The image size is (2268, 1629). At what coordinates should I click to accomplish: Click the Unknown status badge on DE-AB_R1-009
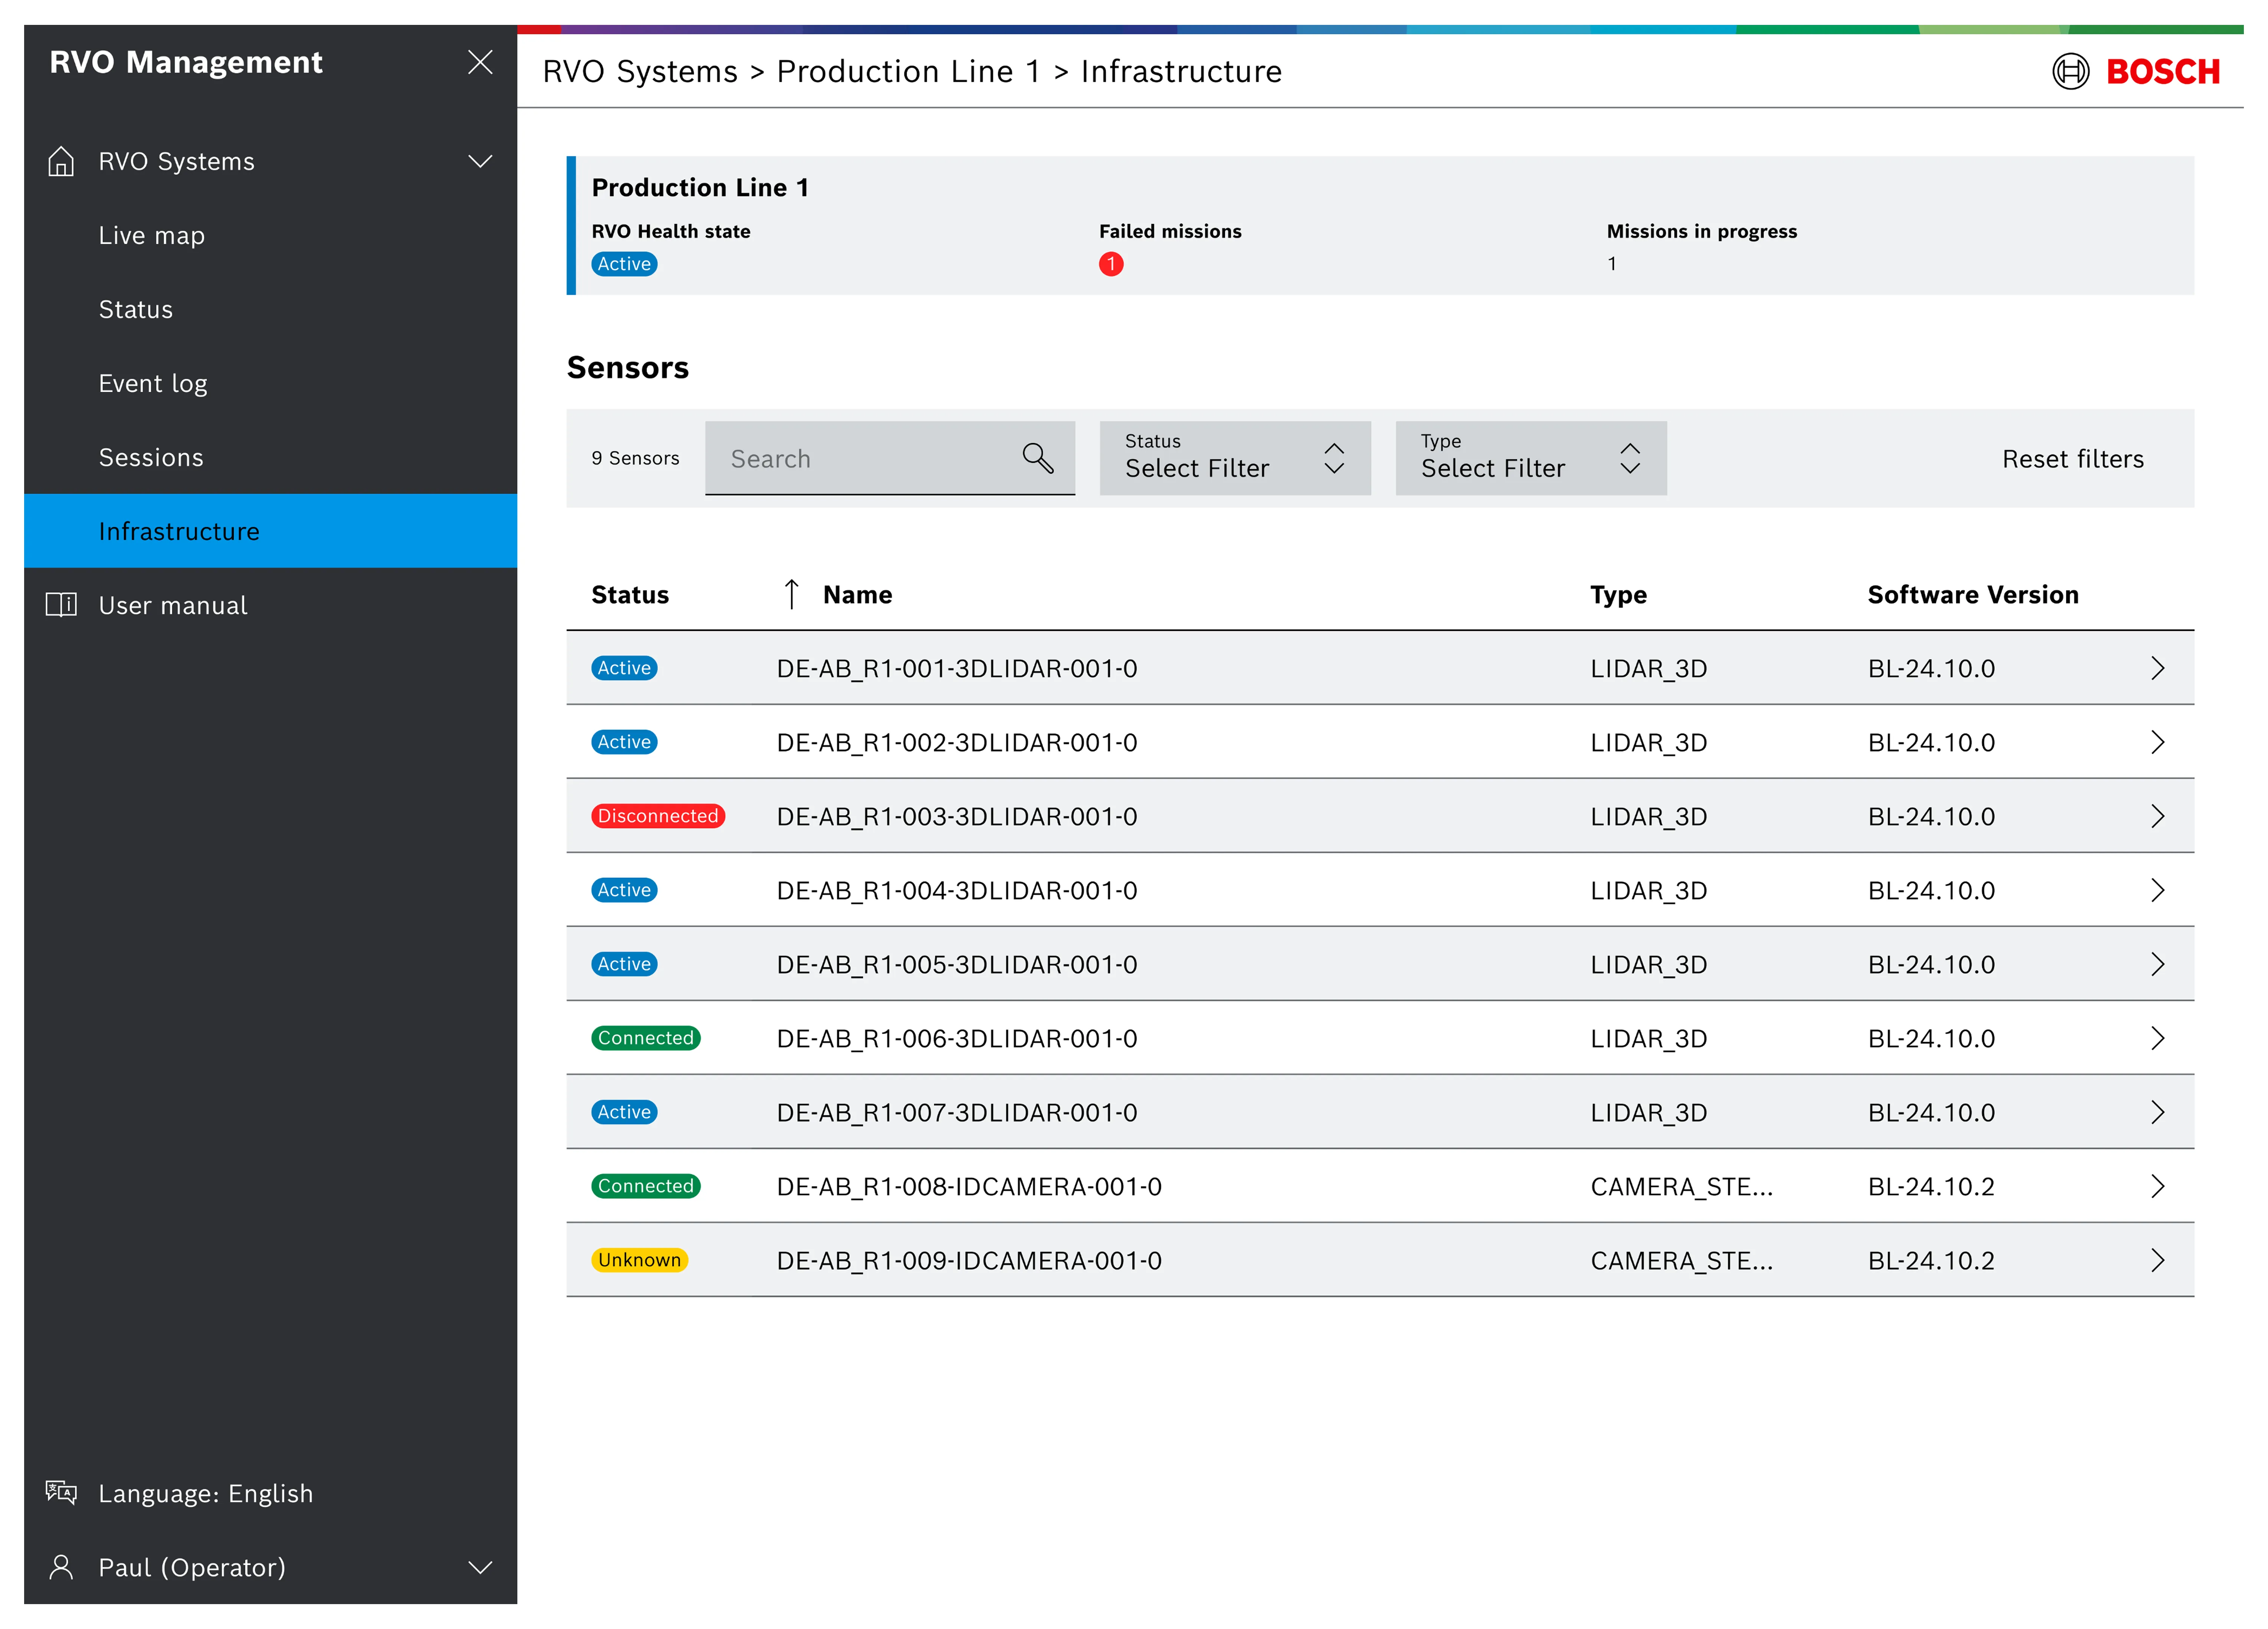click(x=639, y=1260)
